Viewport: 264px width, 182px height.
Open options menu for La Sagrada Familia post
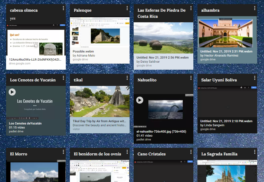tap(255, 152)
